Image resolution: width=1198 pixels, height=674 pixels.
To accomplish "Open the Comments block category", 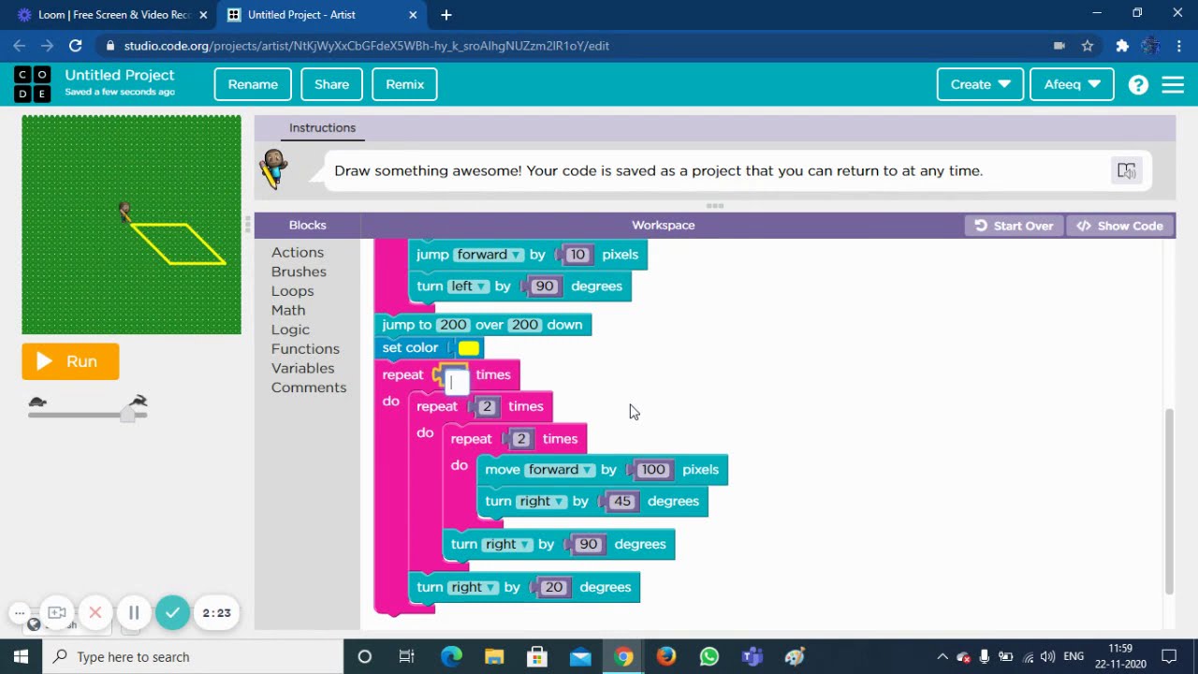I will [309, 388].
